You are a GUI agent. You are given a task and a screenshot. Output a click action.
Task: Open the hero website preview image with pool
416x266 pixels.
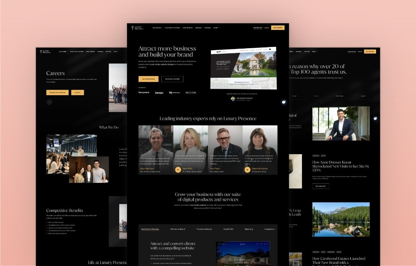click(243, 68)
